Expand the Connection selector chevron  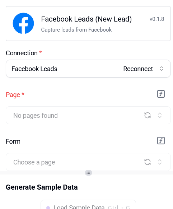(162, 69)
